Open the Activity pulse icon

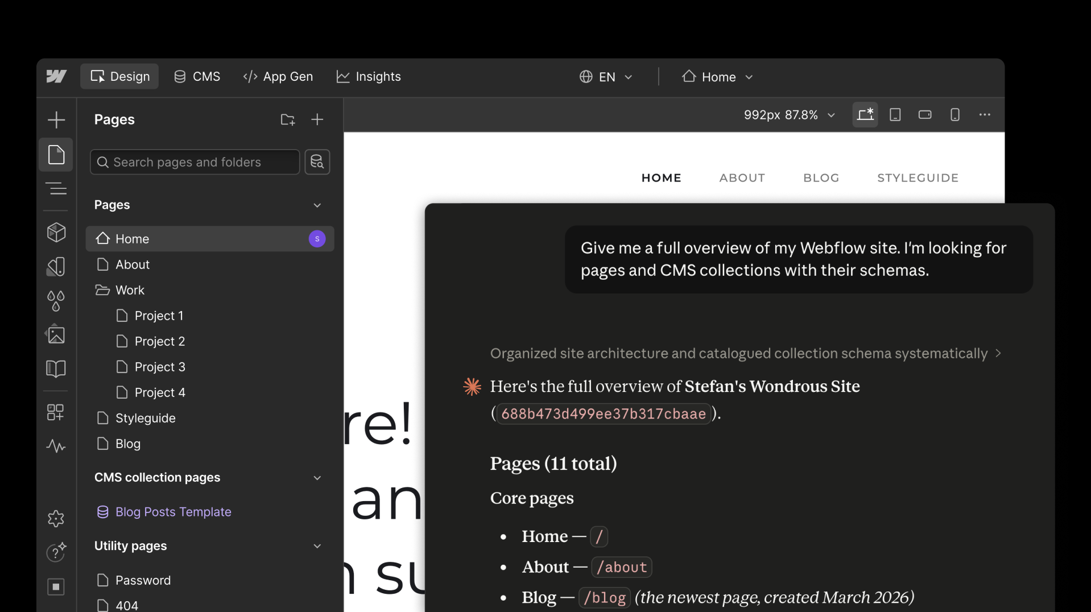coord(56,445)
